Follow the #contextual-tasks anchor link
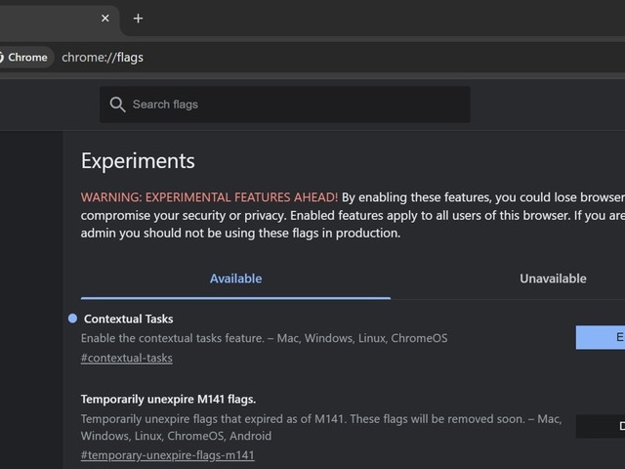This screenshot has height=469, width=625. (x=127, y=358)
